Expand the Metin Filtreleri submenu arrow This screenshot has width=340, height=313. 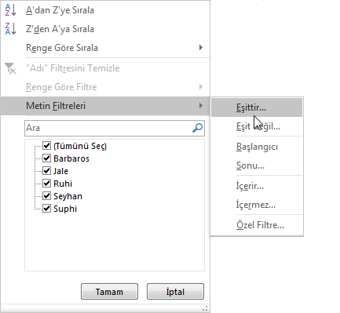(201, 106)
